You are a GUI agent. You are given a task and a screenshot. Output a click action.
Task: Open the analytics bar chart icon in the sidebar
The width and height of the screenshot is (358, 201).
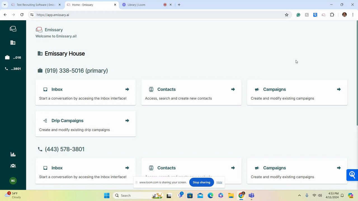tap(13, 154)
